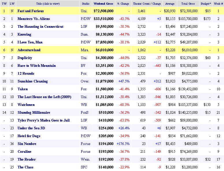
Task: Open the P/DW studio link for Monsters Vs. Aliens
Action: [86, 19]
